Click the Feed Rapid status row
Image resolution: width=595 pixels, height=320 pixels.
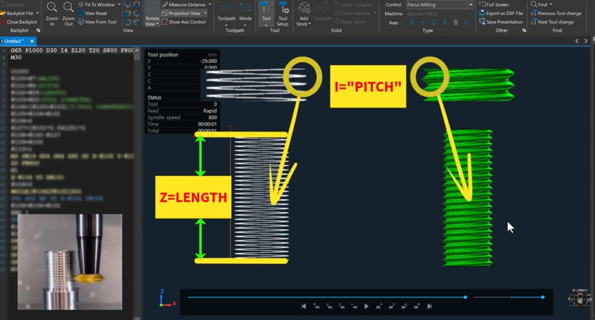tap(182, 111)
